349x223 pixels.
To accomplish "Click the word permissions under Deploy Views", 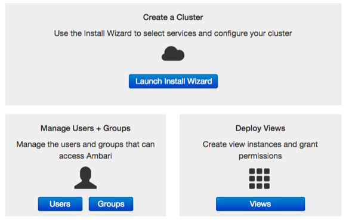I will (260, 156).
